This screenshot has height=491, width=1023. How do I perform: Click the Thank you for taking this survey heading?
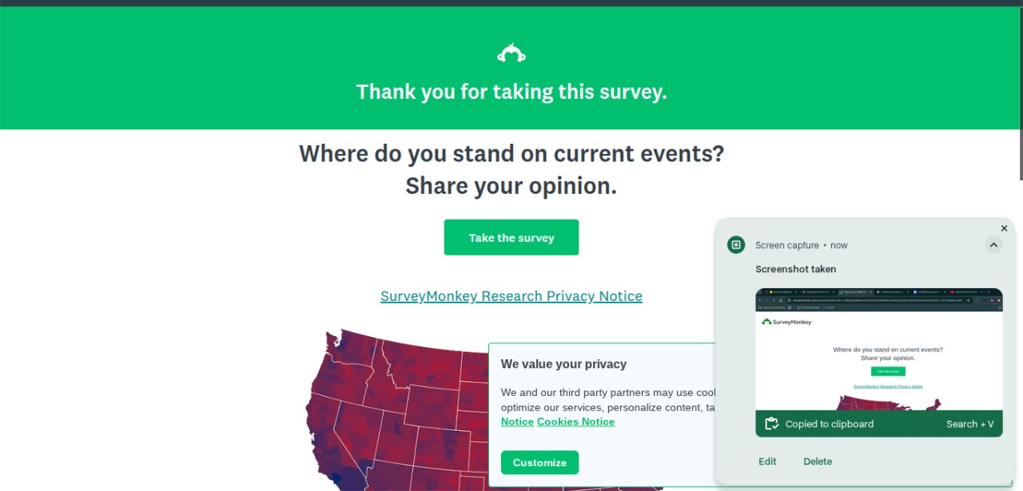pos(511,92)
